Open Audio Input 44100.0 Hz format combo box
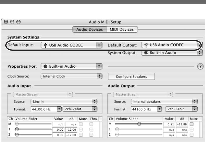This screenshot has height=142, width=206. pyautogui.click(x=46, y=109)
